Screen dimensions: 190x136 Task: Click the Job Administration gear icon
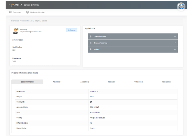point(27,12)
